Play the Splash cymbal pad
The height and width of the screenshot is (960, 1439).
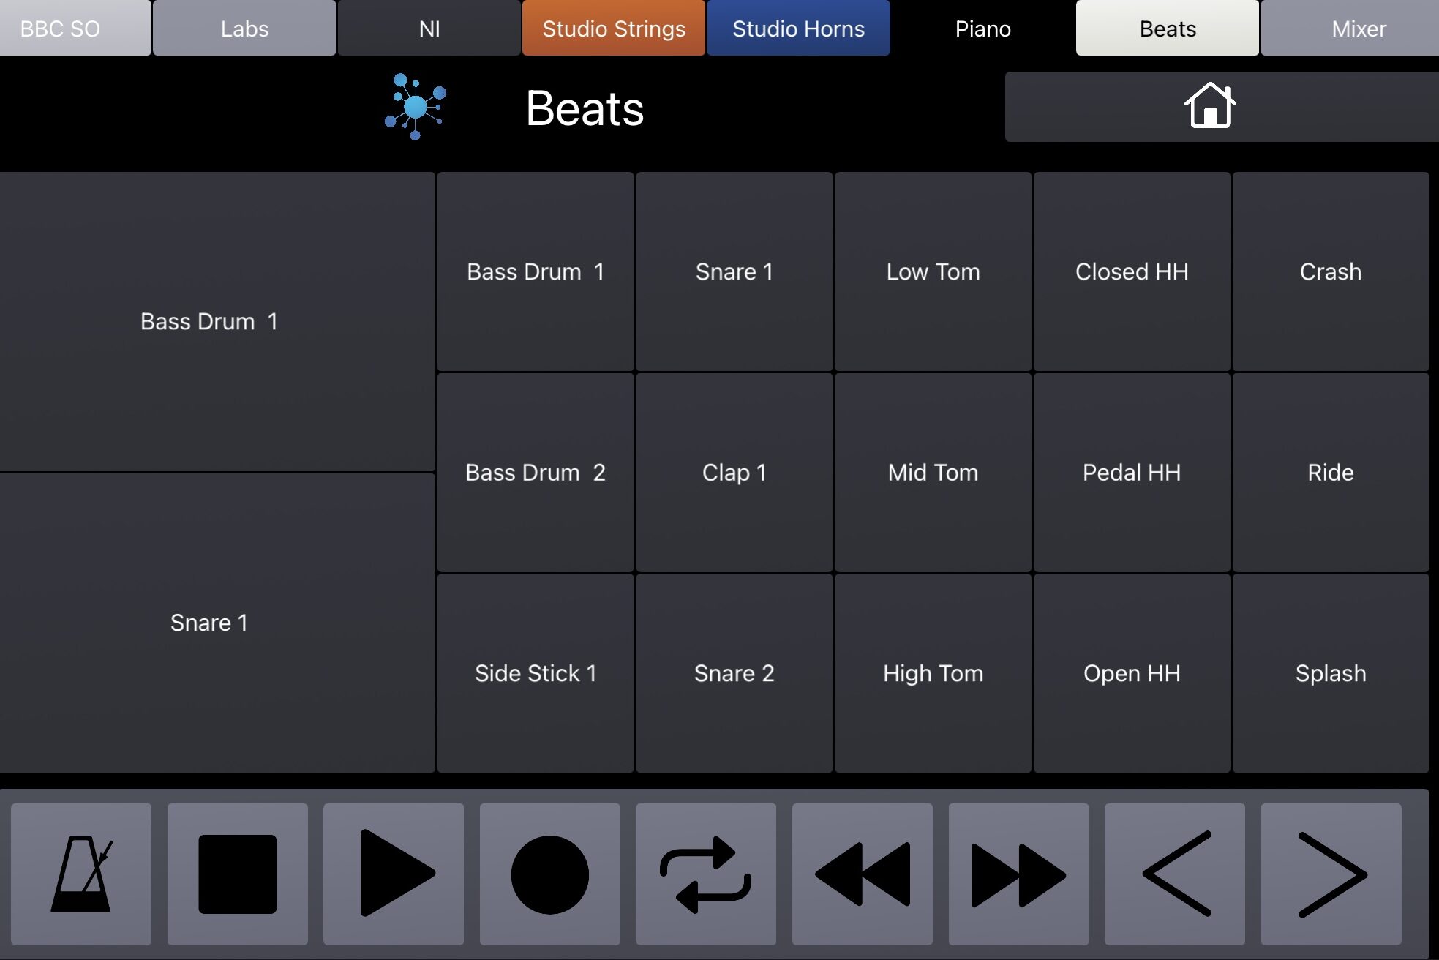[1330, 672]
